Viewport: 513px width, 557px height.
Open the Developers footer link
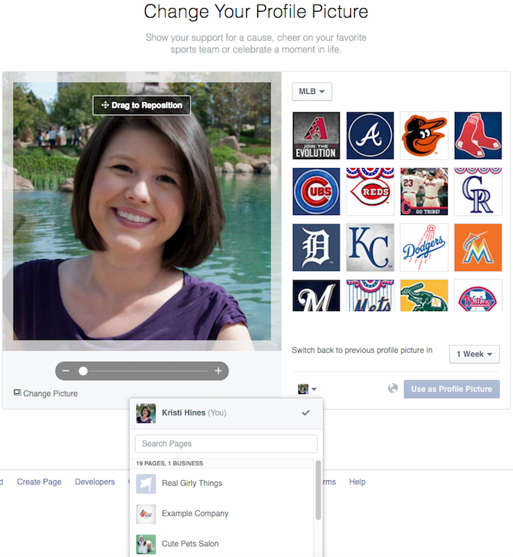click(x=95, y=481)
